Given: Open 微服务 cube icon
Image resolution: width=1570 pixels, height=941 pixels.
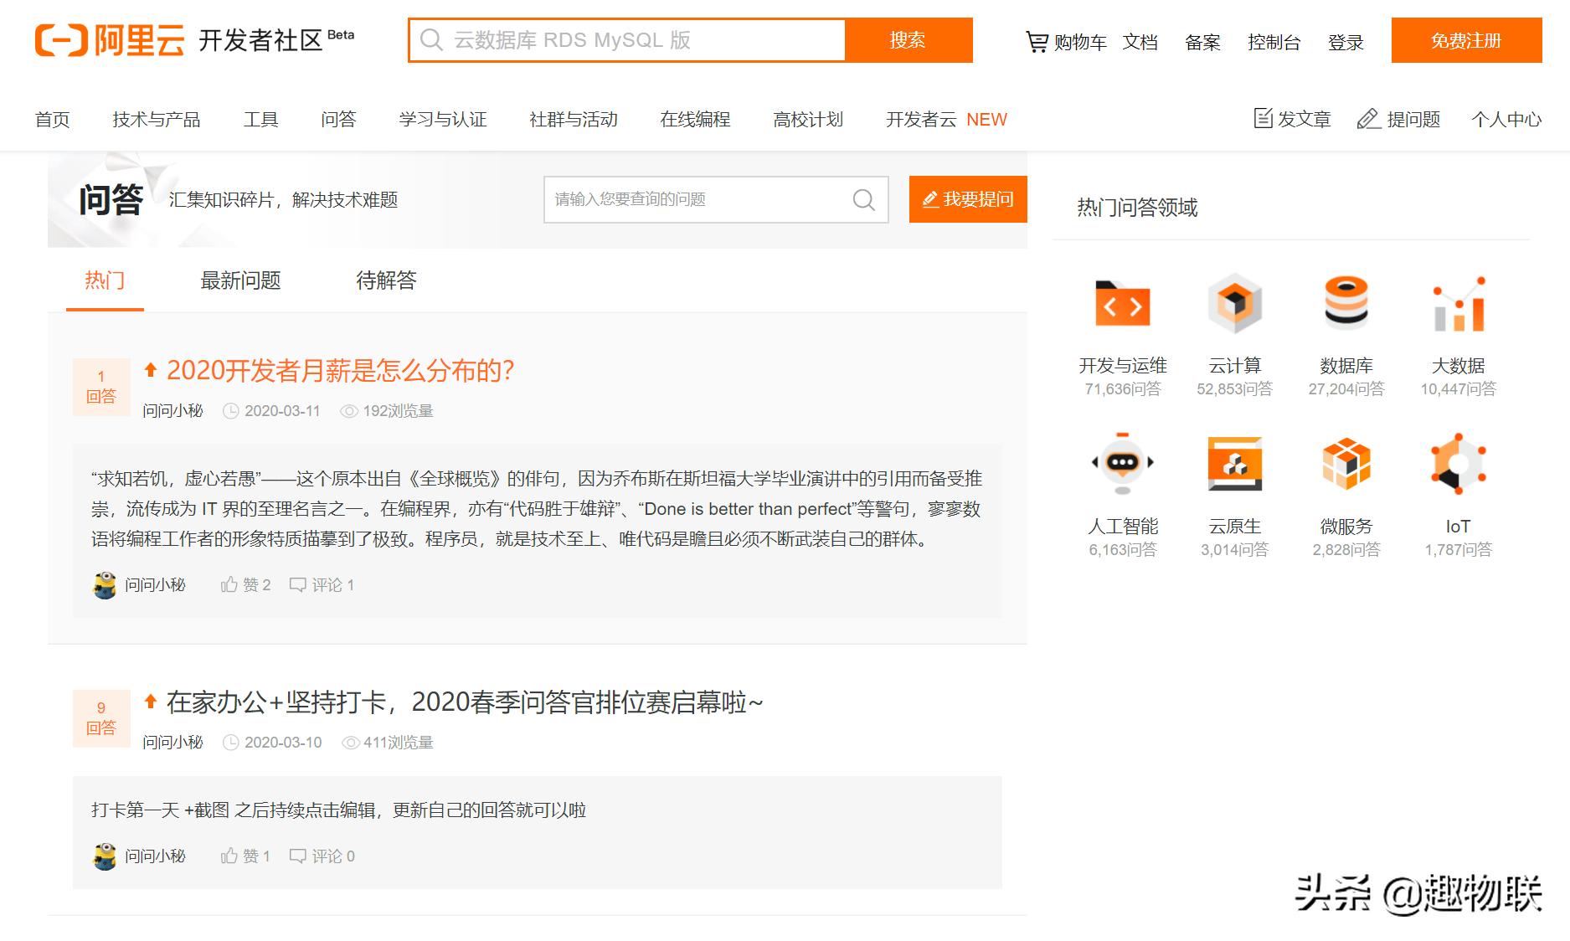Looking at the screenshot, I should 1346,463.
